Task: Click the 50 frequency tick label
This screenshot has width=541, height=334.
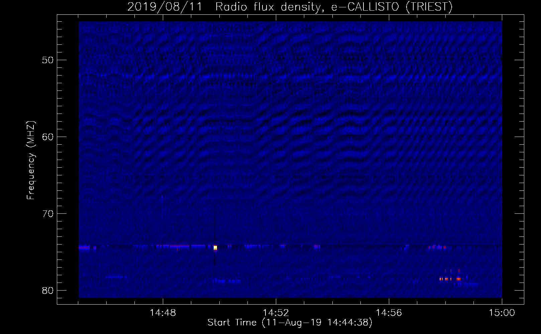Action: click(48, 60)
